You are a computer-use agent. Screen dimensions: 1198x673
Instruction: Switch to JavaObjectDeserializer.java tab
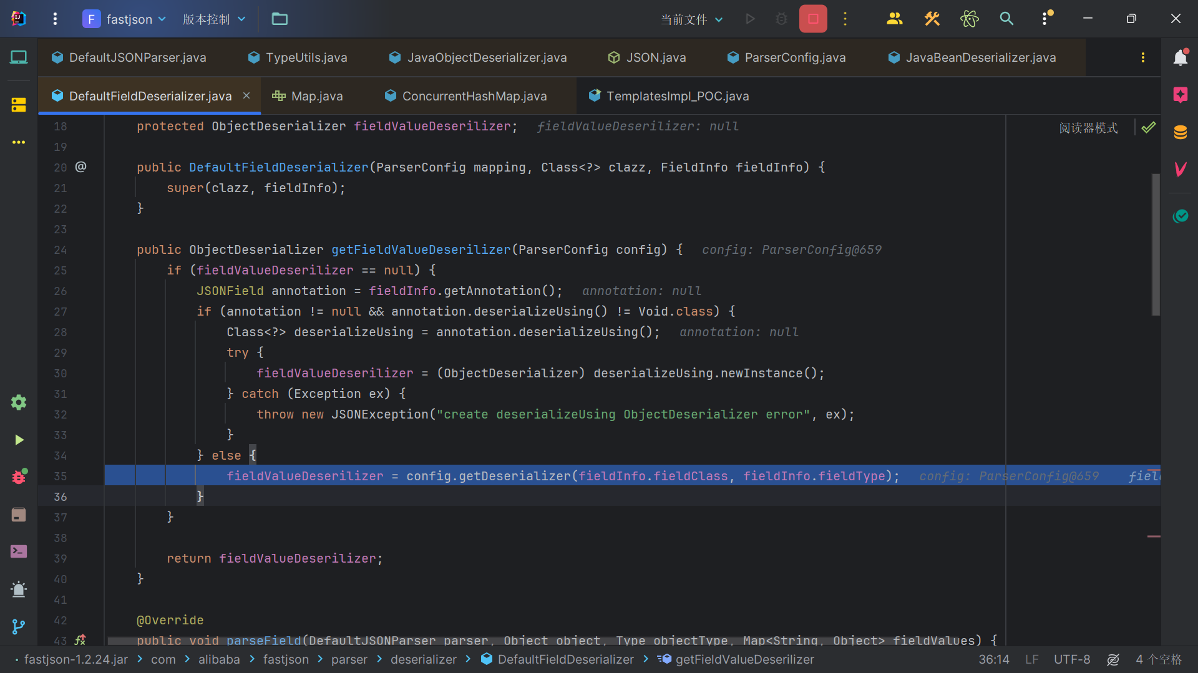(478, 57)
